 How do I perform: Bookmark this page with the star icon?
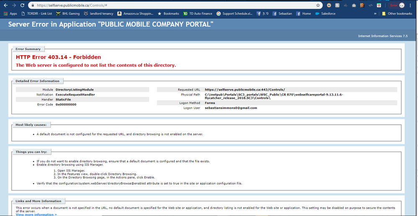point(318,5)
